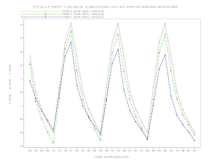This screenshot has width=212, height=164.
Task: Click x-axis tick label 78
Action: [x=183, y=151]
